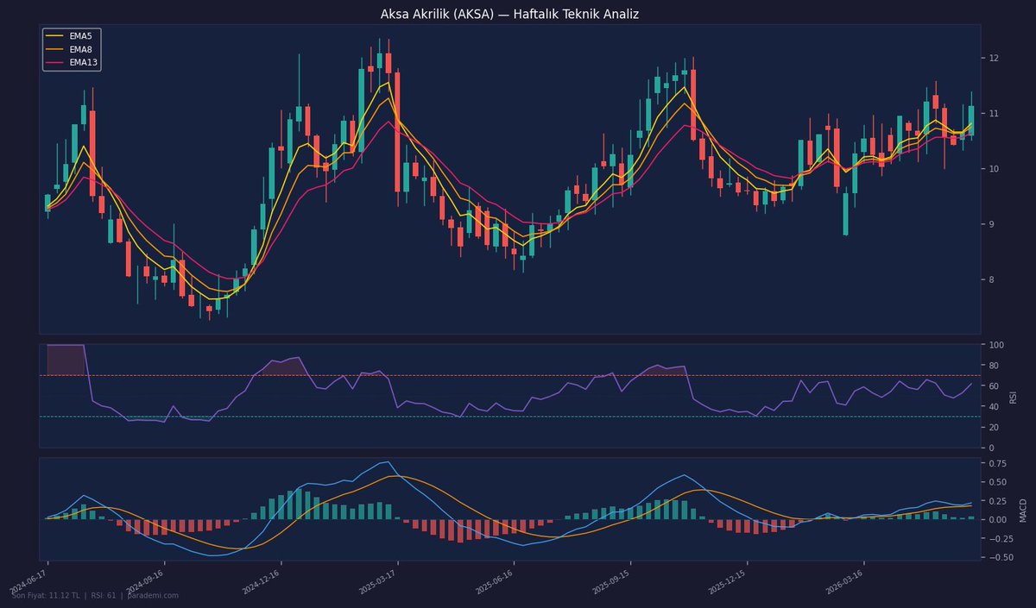Click the 0.75 tick on MACD axis
This screenshot has width=1036, height=608.
tap(997, 462)
